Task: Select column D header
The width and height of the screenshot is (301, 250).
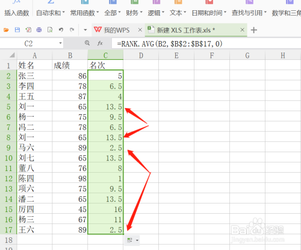Action: point(141,55)
